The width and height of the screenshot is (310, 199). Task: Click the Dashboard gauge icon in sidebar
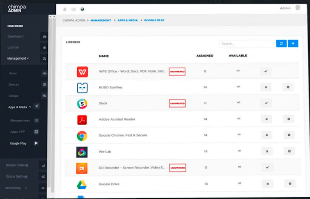point(44,37)
